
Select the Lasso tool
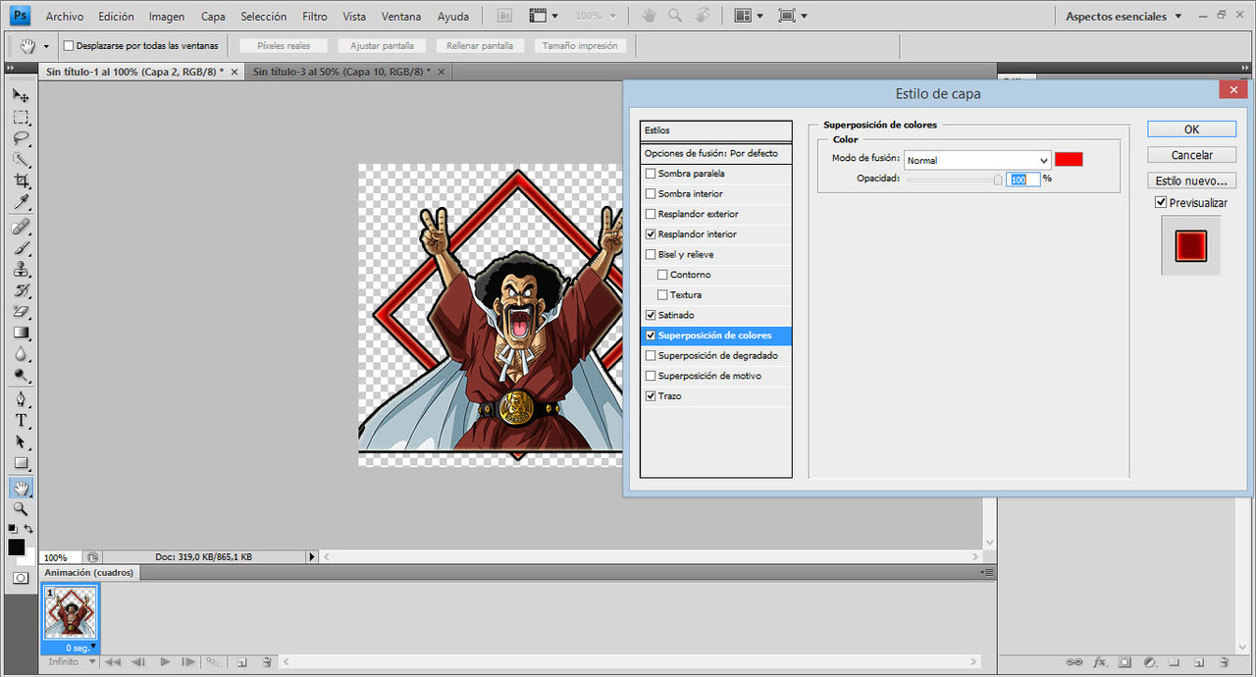click(21, 138)
